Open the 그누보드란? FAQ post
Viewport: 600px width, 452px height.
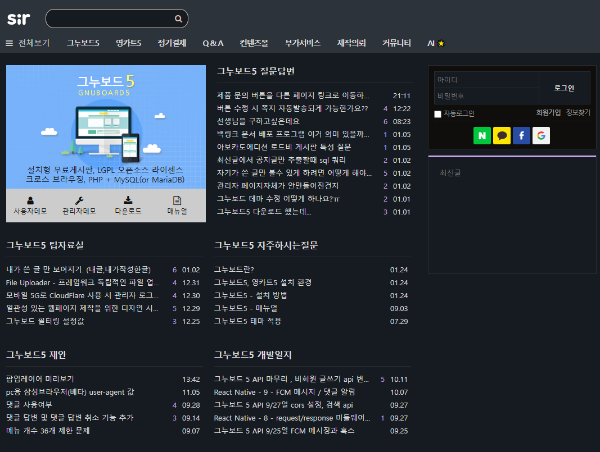coord(234,270)
